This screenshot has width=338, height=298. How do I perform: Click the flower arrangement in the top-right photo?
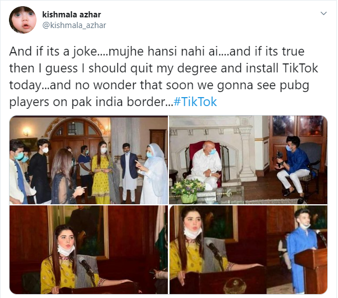click(x=187, y=191)
